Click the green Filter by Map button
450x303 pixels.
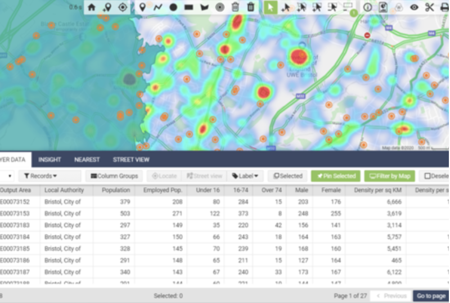point(389,176)
